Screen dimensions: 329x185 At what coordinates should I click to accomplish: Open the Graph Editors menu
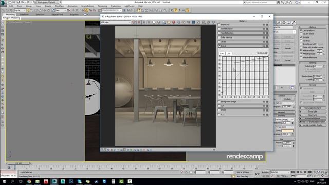(87, 6)
